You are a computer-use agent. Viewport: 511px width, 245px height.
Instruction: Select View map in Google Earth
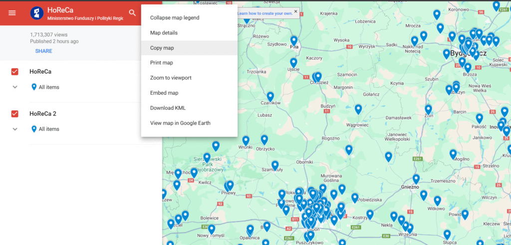180,123
